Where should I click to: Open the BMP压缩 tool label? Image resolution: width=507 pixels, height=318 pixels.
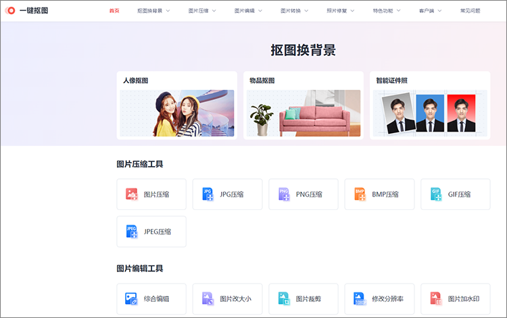click(385, 194)
